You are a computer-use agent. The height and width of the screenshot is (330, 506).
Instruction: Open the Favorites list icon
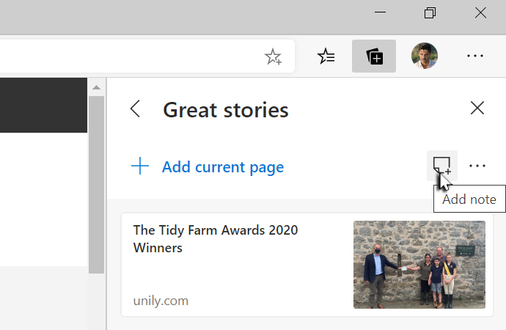[x=326, y=56]
